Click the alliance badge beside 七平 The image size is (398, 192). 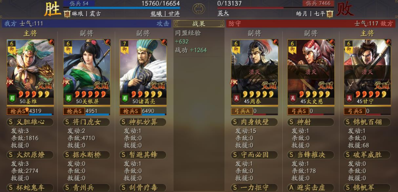(330, 14)
